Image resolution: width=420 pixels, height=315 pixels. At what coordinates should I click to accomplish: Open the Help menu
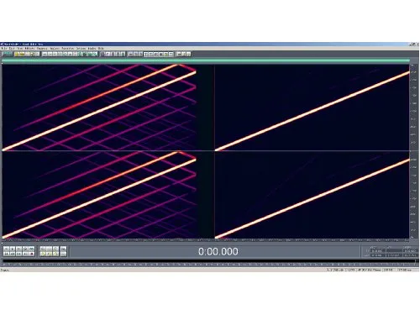tap(101, 49)
